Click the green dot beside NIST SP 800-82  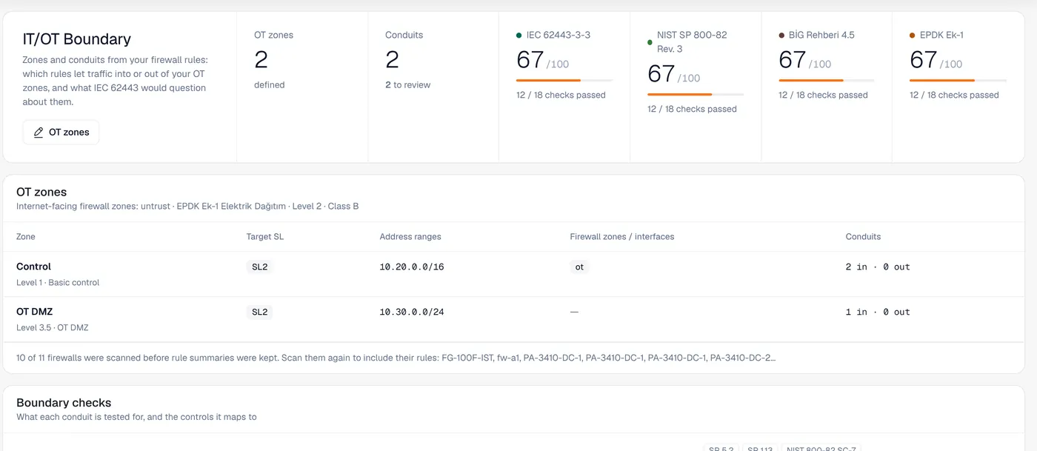(x=650, y=42)
